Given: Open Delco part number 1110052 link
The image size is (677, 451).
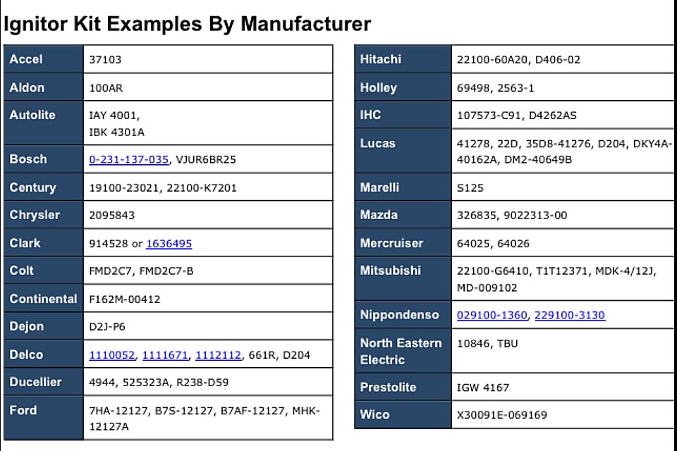Looking at the screenshot, I should tap(111, 355).
